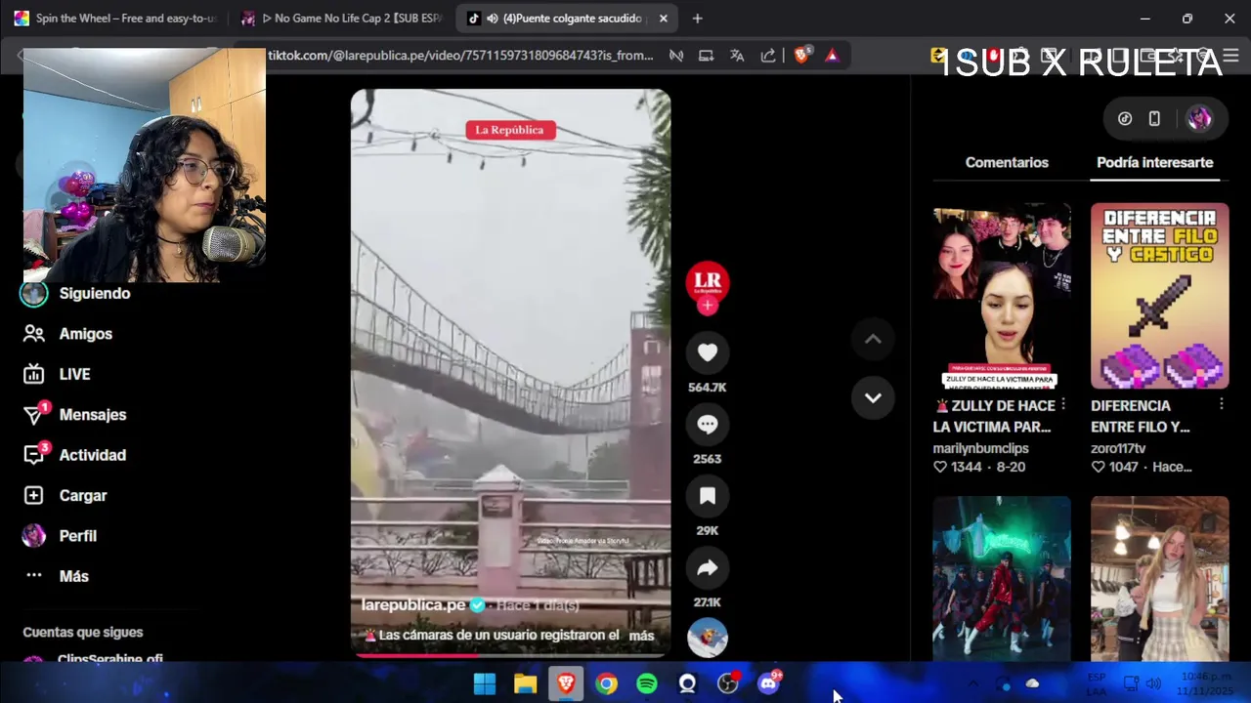Image resolution: width=1251 pixels, height=703 pixels.
Task: Open the larepublica.pe username link
Action: point(413,605)
